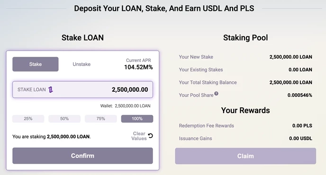This screenshot has height=175, width=326.
Task: Click the Clear Values link
Action: [139, 136]
